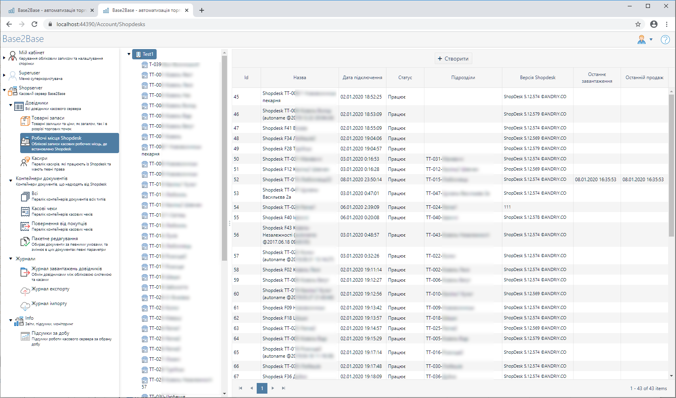Screen dimensions: 676x398
Task: Open the Касові чеки receipts icon
Action: pyautogui.click(x=25, y=211)
